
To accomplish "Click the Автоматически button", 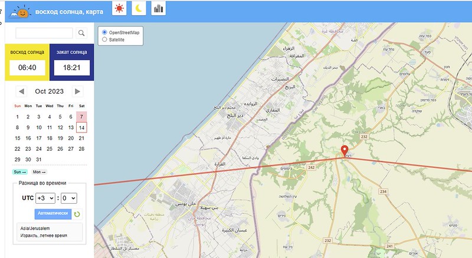I will [53, 213].
